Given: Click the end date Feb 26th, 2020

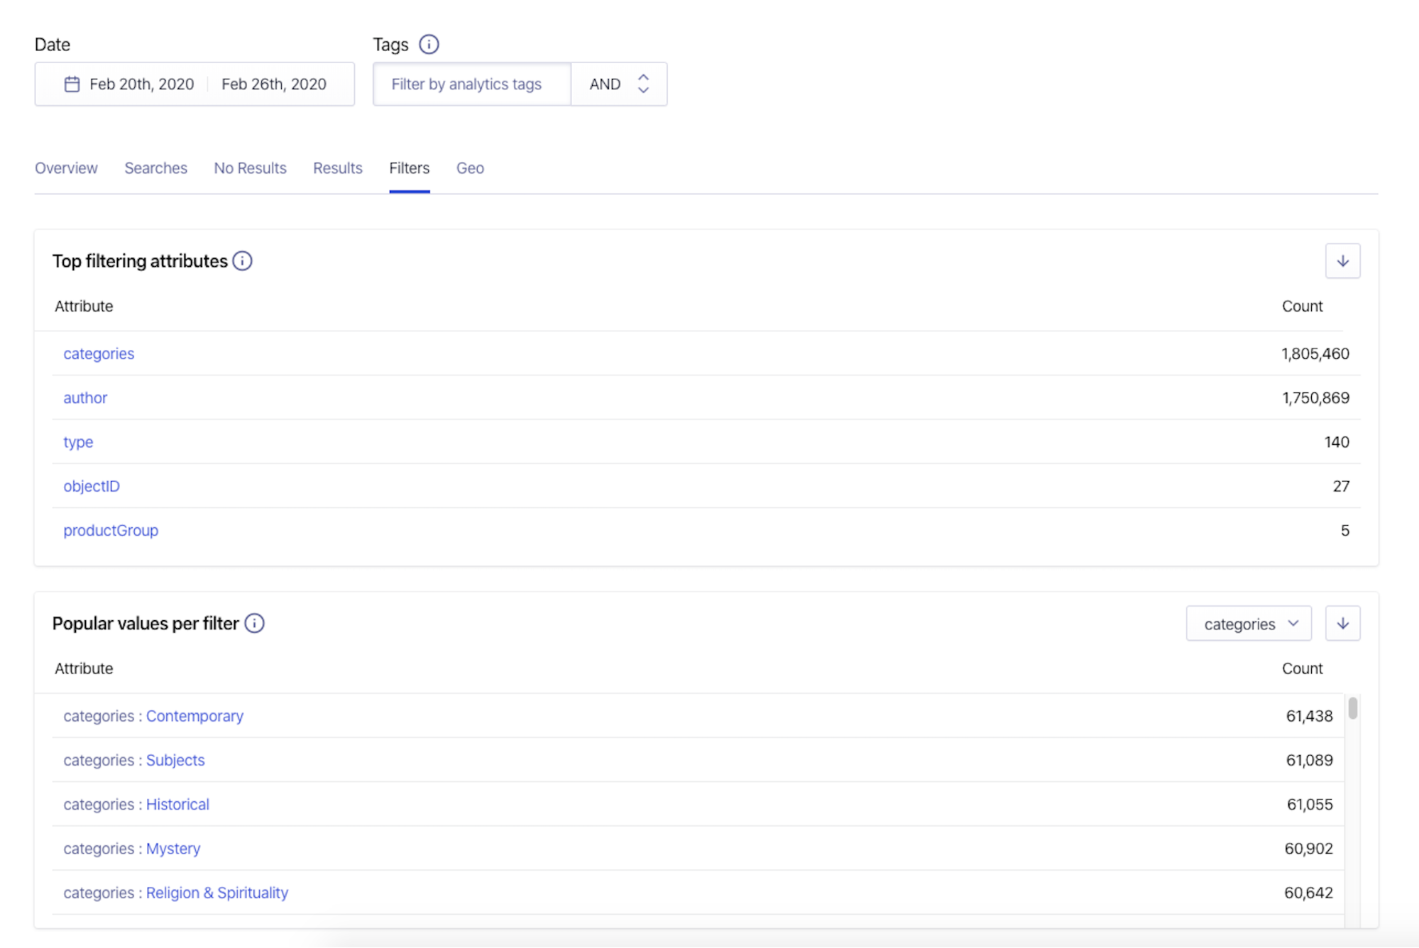Looking at the screenshot, I should (x=274, y=84).
